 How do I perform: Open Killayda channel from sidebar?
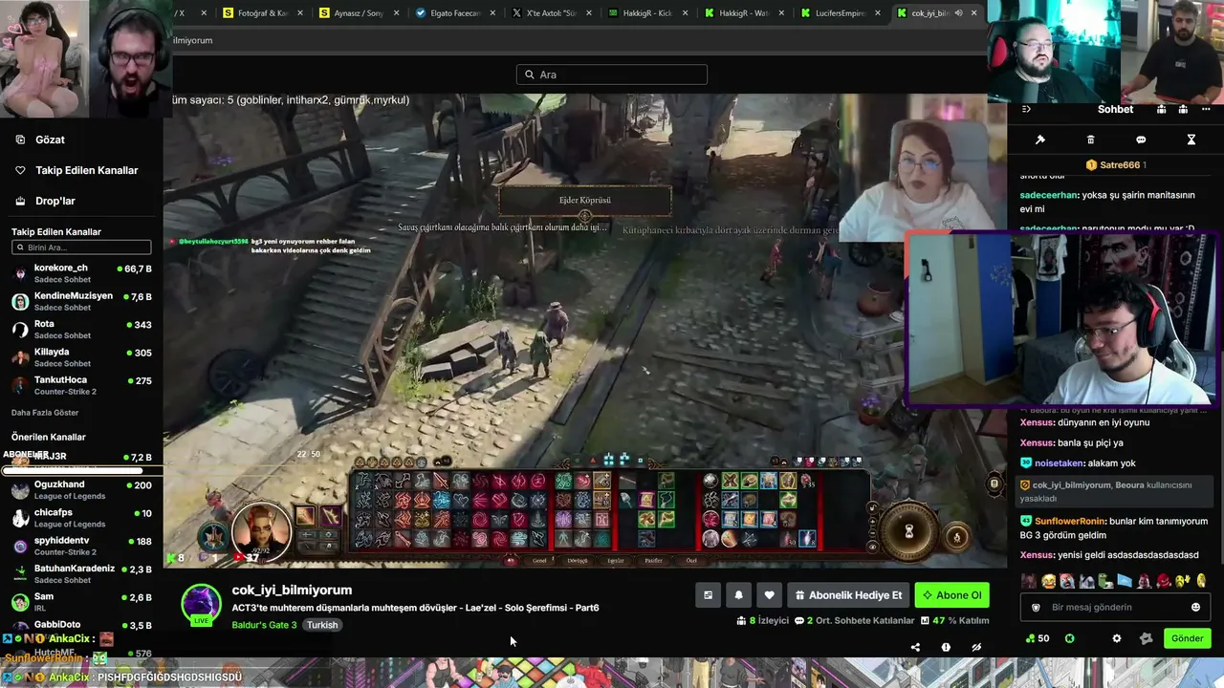coord(81,357)
